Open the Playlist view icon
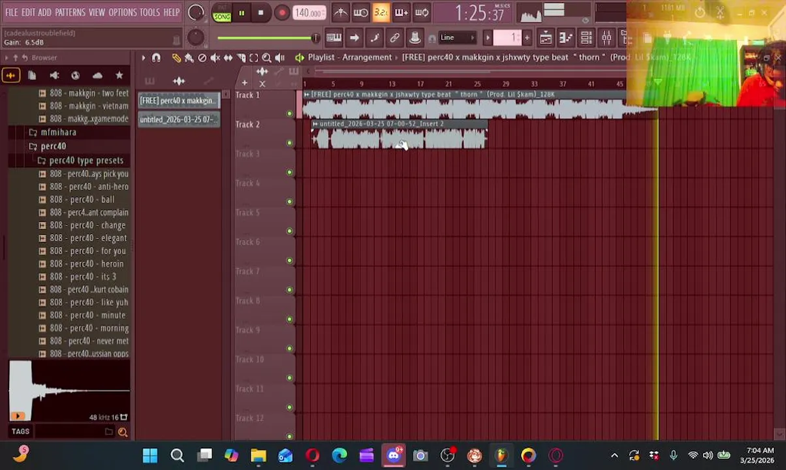The image size is (786, 470). [546, 38]
